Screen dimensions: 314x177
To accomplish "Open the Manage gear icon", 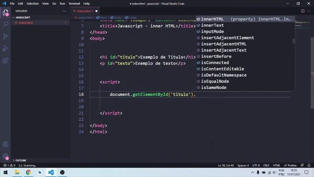I will [x=5, y=156].
